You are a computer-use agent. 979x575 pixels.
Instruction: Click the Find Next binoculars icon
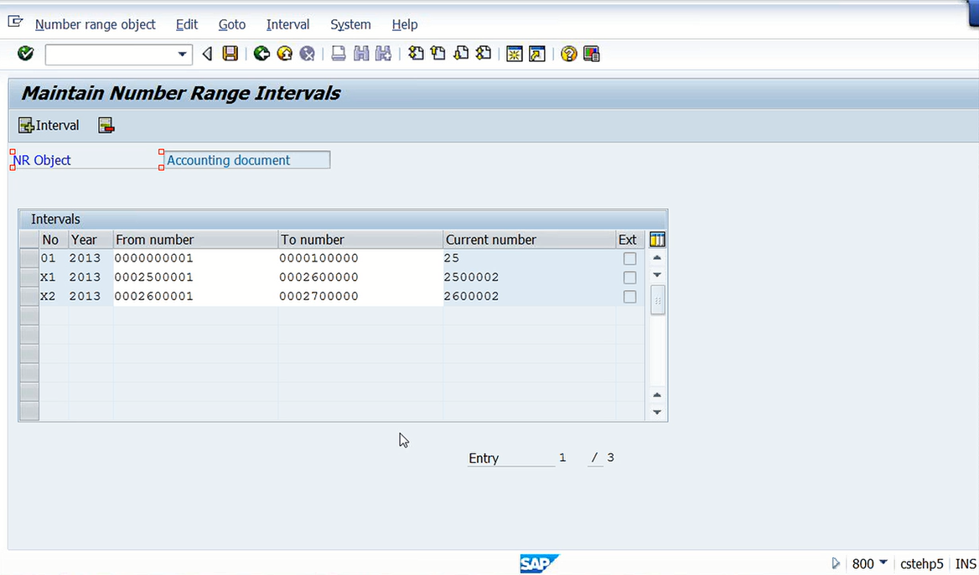tap(383, 54)
